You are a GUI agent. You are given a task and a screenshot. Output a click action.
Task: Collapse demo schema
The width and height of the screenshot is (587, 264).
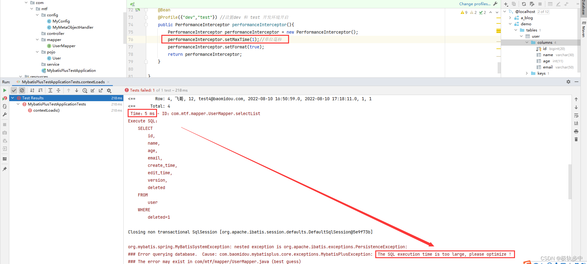click(510, 24)
